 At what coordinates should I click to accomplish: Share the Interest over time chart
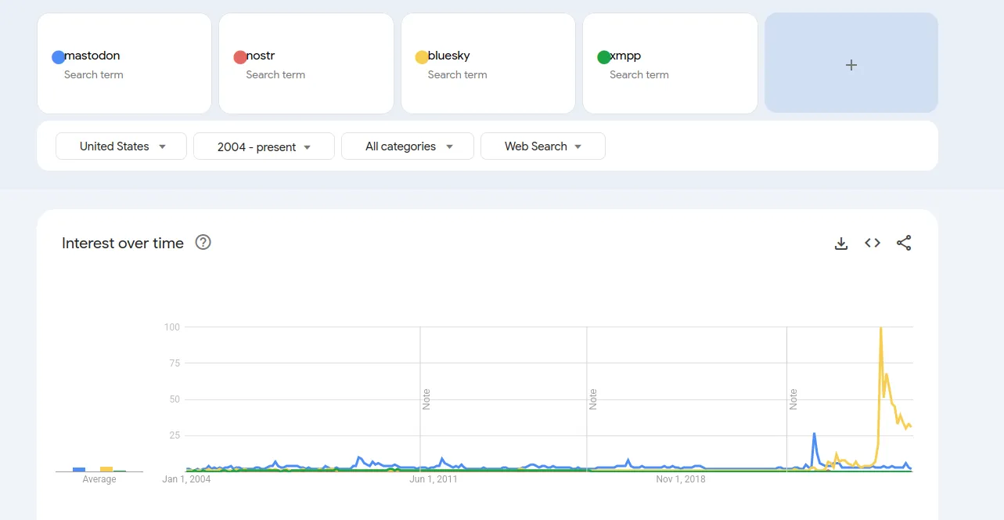point(904,243)
